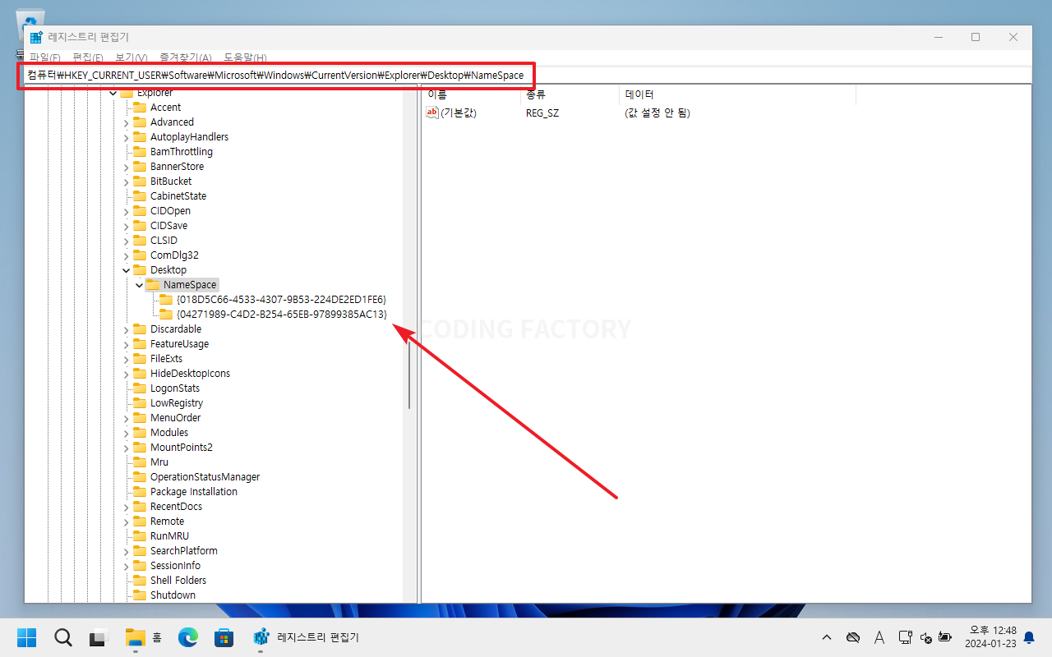Click the BannerStore folder icon
The image size is (1052, 657).
(x=139, y=167)
